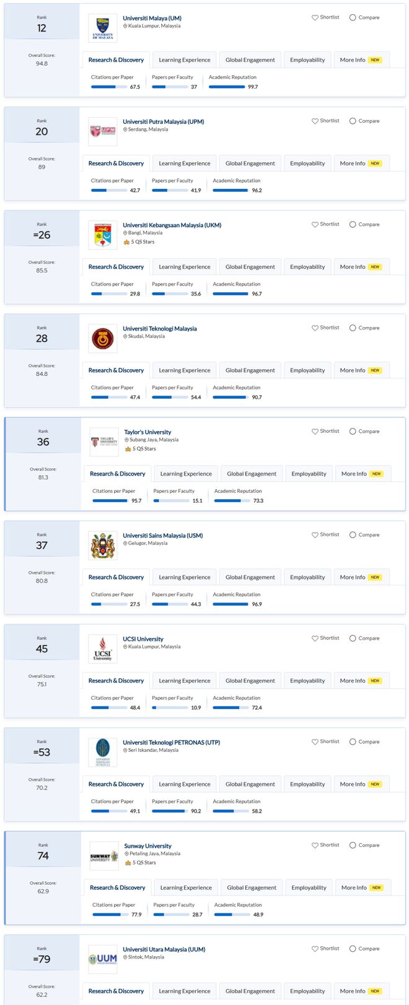The image size is (409, 1005).
Task: Click the heart icon for Taylor's University
Action: (x=315, y=431)
